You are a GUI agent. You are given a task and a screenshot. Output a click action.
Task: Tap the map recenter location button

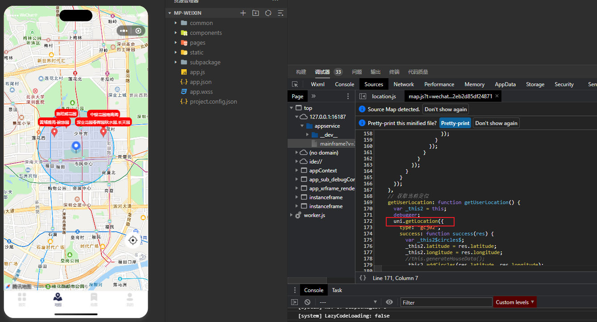tap(132, 241)
